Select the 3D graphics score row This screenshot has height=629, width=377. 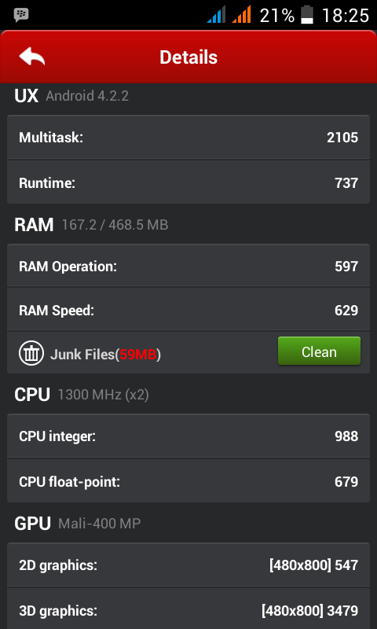click(188, 610)
